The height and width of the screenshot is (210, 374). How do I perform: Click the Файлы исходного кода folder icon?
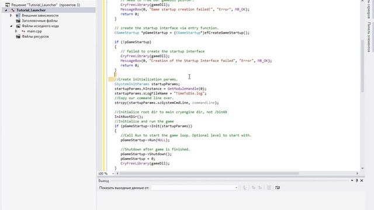coord(18,26)
